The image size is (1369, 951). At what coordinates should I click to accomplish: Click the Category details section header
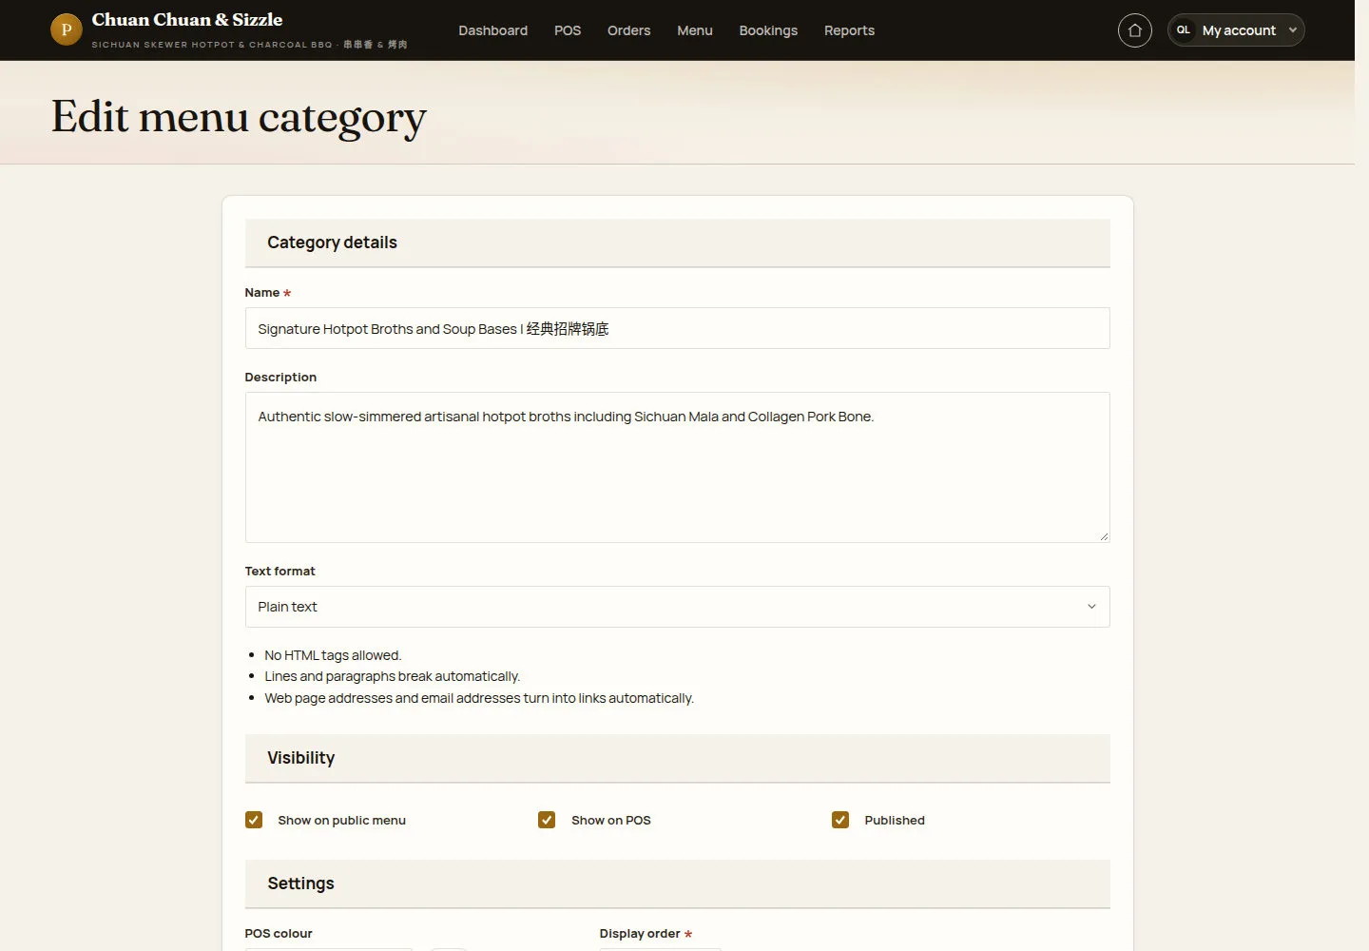(677, 243)
